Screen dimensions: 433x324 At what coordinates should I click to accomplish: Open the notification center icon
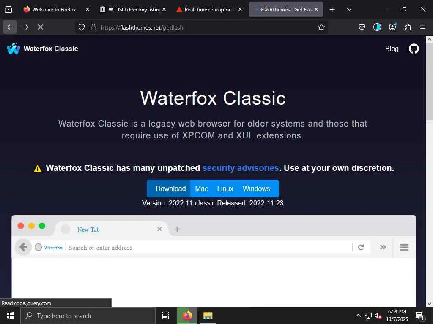click(x=420, y=316)
